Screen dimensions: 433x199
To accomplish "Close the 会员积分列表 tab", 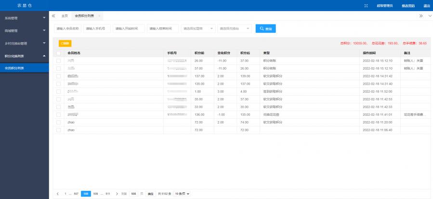I will [99, 16].
